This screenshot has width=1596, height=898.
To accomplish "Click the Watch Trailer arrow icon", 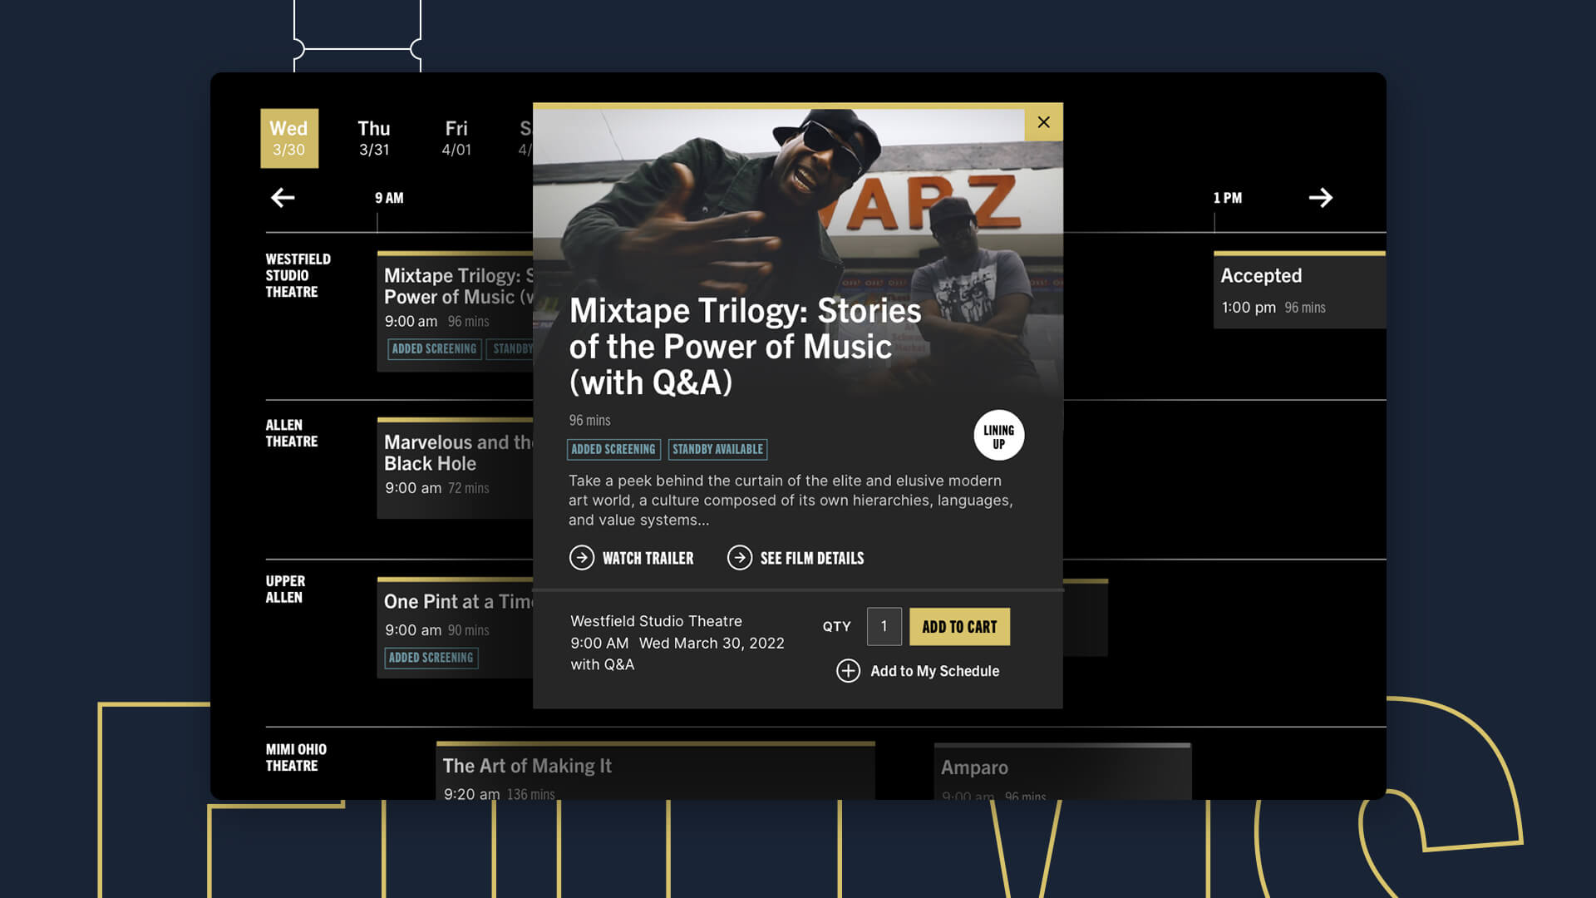I will [582, 557].
